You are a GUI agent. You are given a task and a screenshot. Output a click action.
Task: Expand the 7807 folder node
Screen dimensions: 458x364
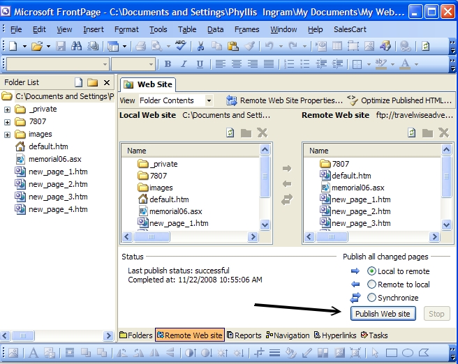(7, 122)
